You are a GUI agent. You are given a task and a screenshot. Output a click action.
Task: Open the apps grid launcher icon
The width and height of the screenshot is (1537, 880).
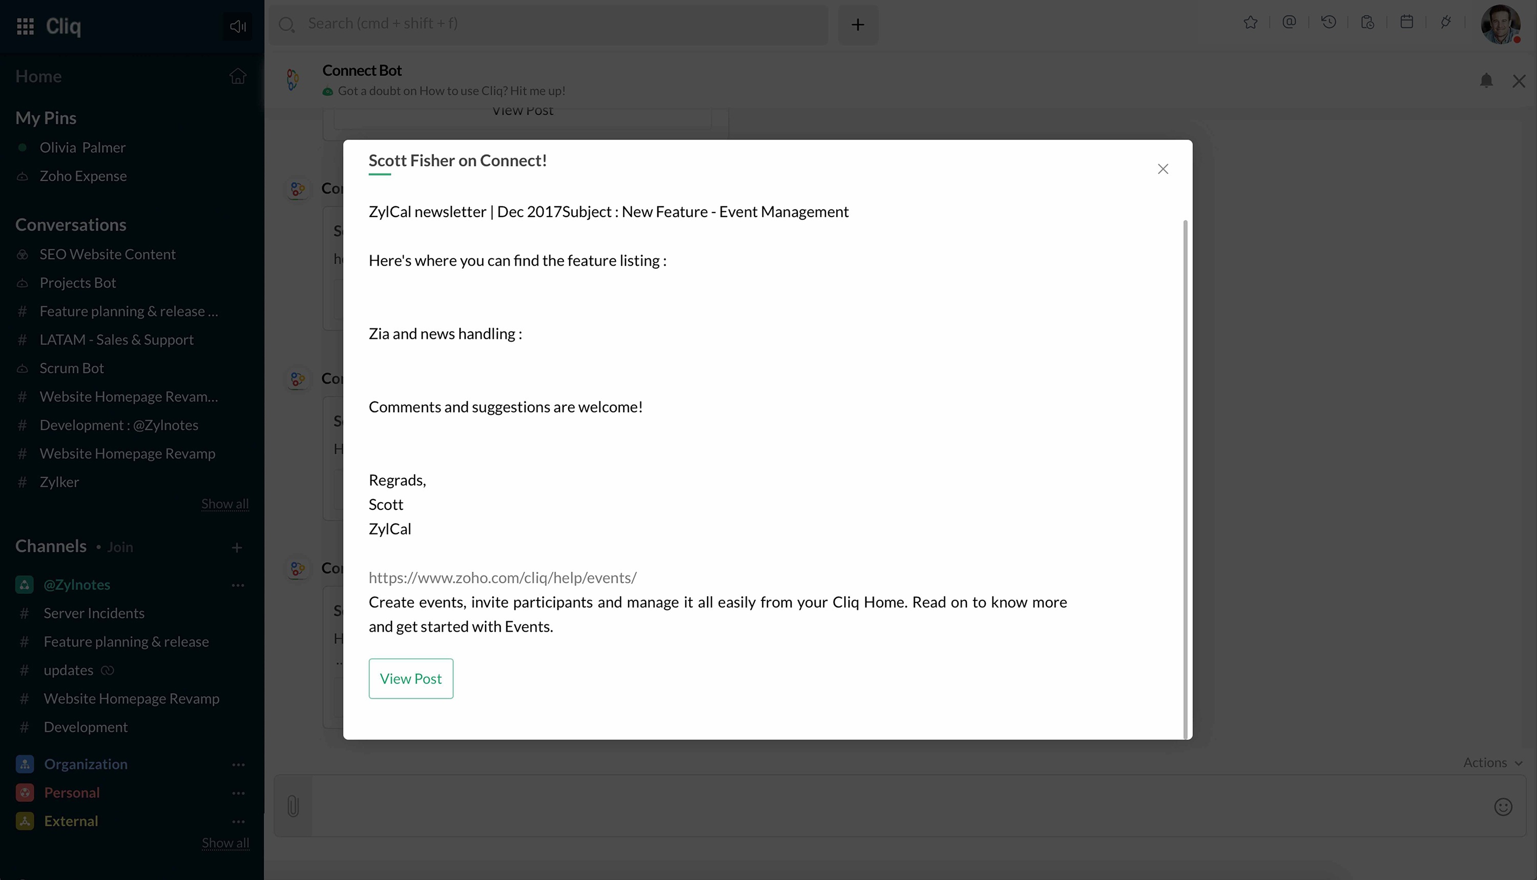click(x=25, y=26)
